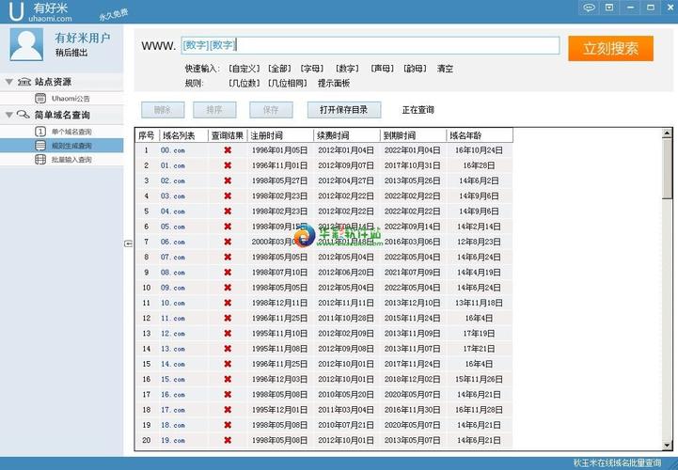Click the 删除 button
This screenshot has width=678, height=470.
163,110
